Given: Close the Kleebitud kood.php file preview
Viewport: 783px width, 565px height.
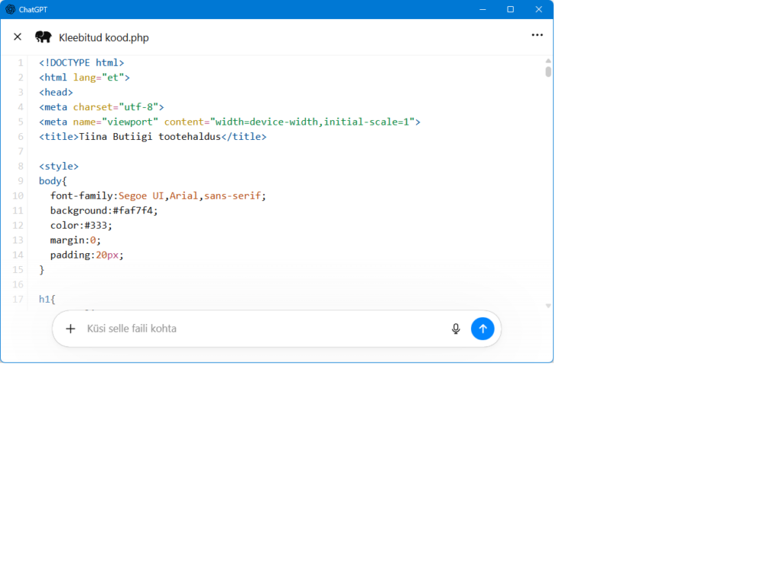Looking at the screenshot, I should tap(18, 37).
